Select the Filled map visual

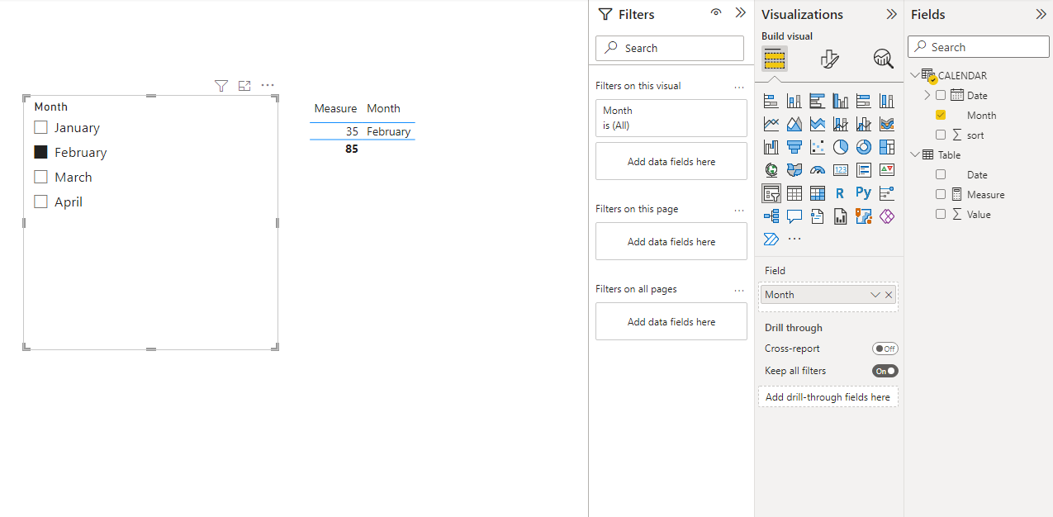point(794,170)
